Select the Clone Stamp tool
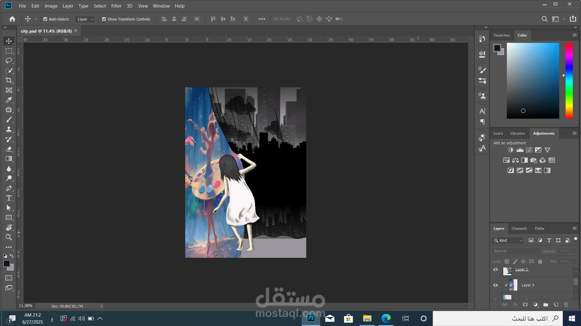 (9, 129)
